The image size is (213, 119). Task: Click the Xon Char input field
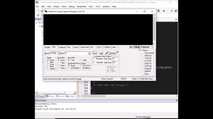[x=115, y=59]
